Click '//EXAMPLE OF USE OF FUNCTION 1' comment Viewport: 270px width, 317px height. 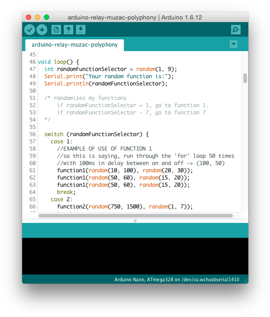pyautogui.click(x=104, y=149)
